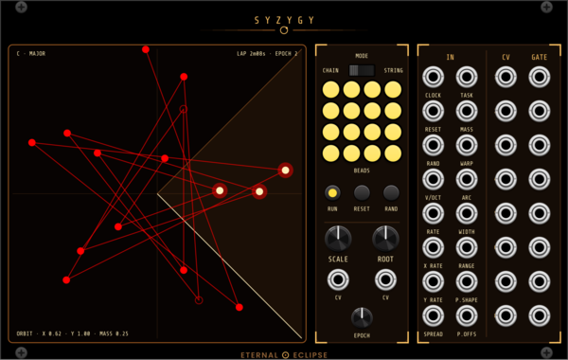Toggle first bead in bottom row

click(x=330, y=153)
